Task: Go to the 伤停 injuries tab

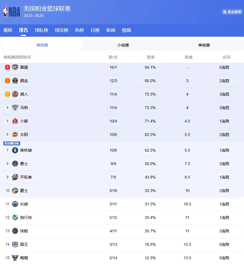Action: [x=79, y=30]
